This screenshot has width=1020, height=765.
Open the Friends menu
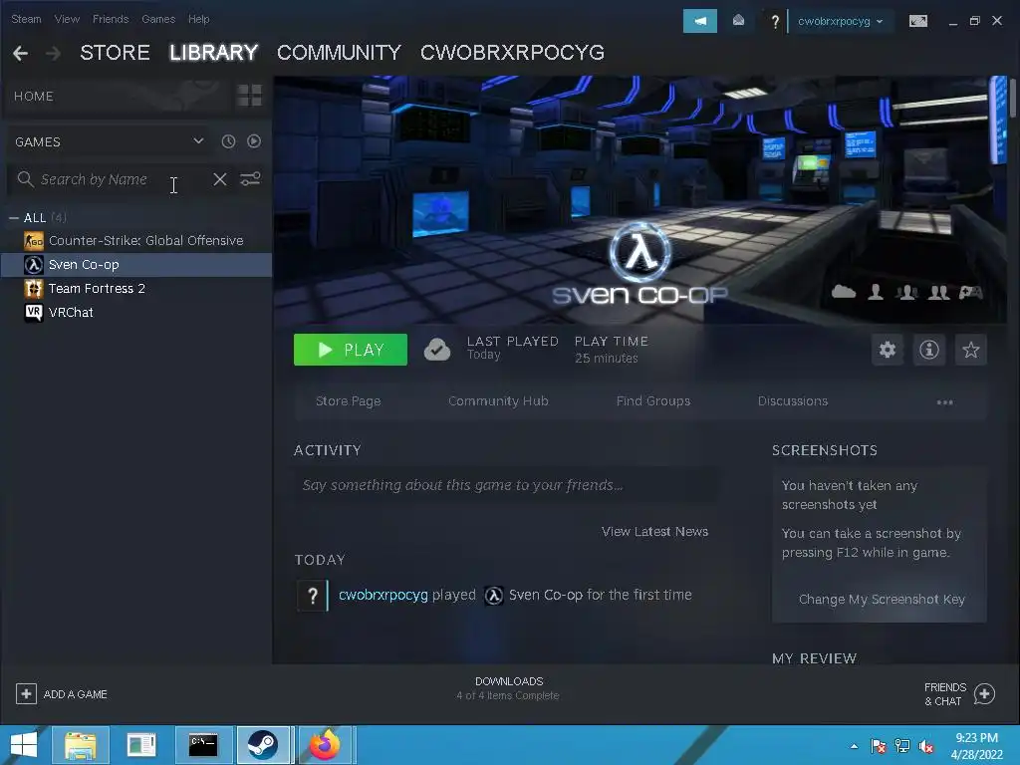point(111,19)
